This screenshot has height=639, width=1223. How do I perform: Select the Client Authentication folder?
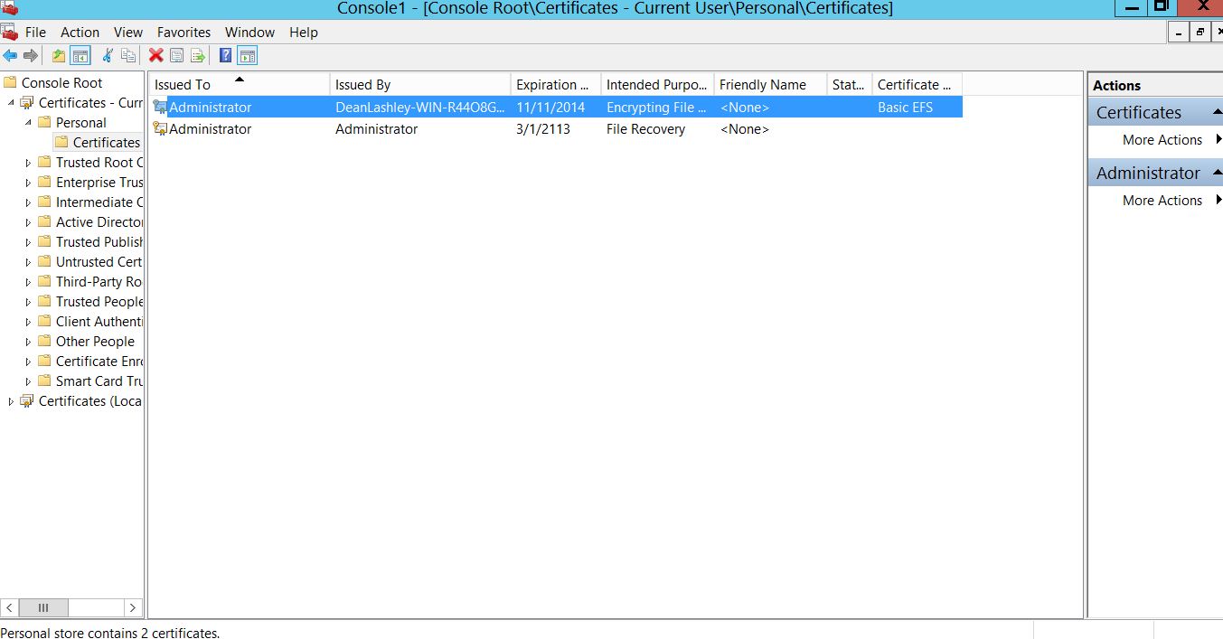(x=99, y=322)
